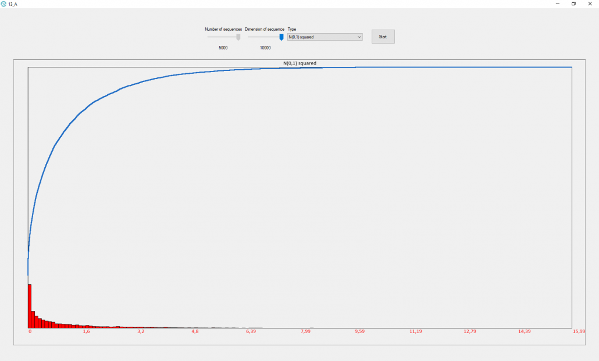Click the Number of sequences slider track

(221, 37)
